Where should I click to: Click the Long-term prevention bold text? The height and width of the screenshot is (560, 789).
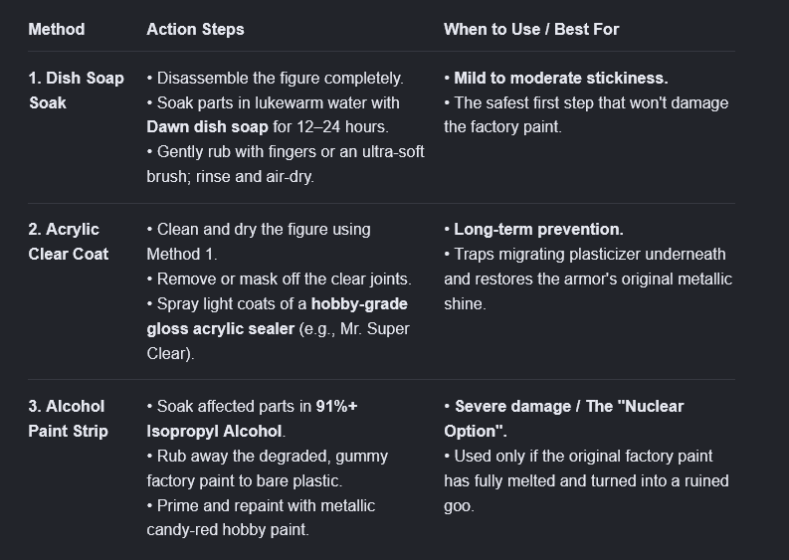point(538,230)
